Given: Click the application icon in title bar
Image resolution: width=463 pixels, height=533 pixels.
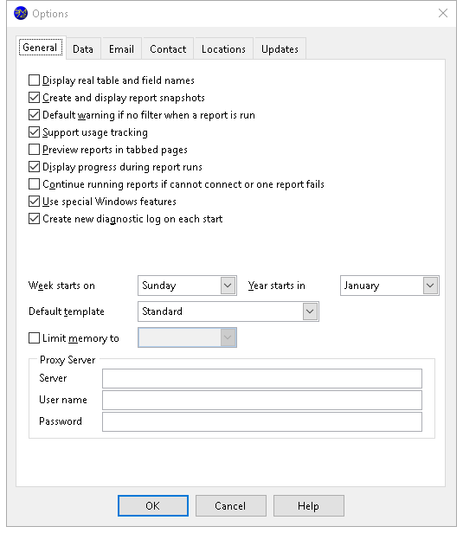Looking at the screenshot, I should point(21,13).
